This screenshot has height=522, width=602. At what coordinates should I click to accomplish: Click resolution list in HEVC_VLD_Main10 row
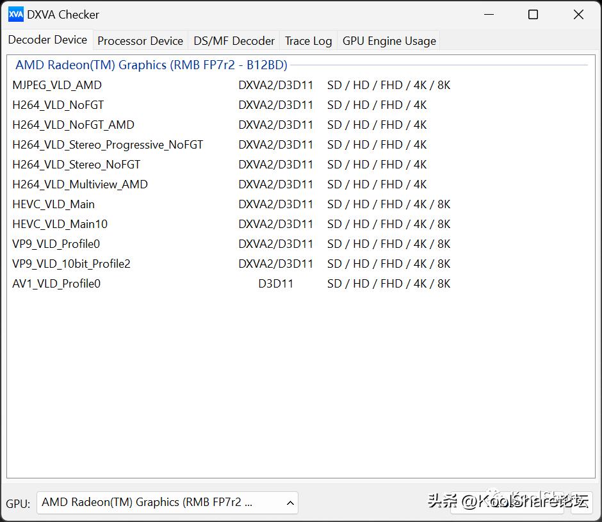[x=389, y=224]
